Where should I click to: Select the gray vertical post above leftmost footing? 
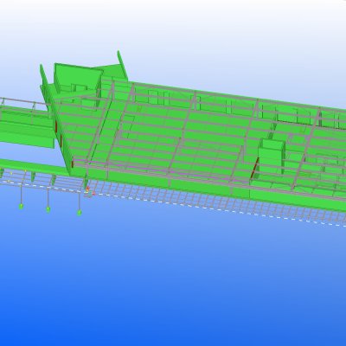(21, 195)
